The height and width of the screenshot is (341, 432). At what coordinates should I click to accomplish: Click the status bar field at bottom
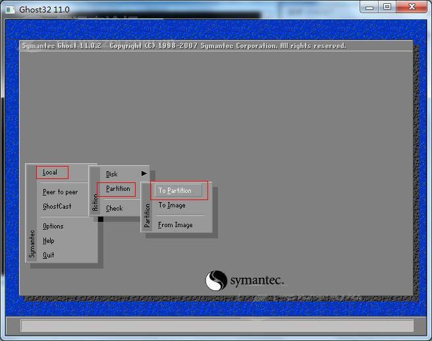pos(217,326)
